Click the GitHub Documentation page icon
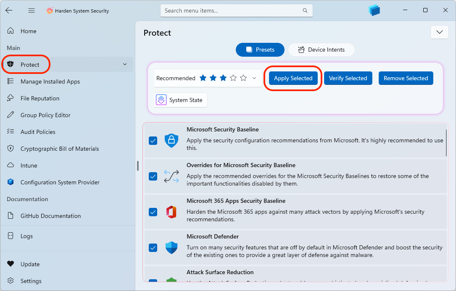This screenshot has width=456, height=291. point(11,215)
